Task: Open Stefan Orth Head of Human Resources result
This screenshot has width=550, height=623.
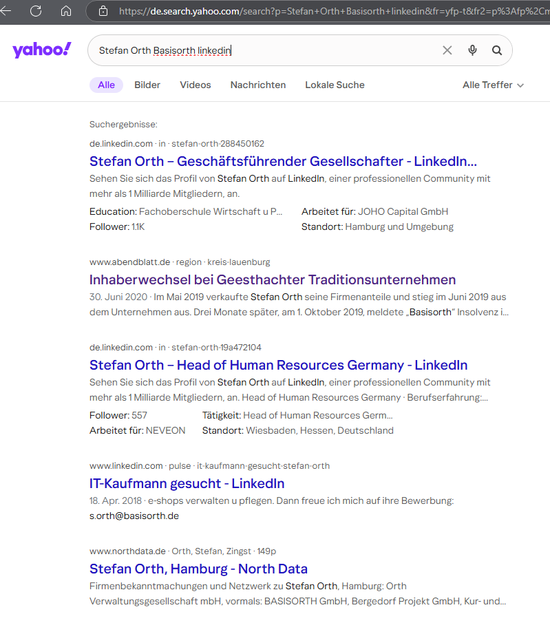Action: click(x=278, y=365)
